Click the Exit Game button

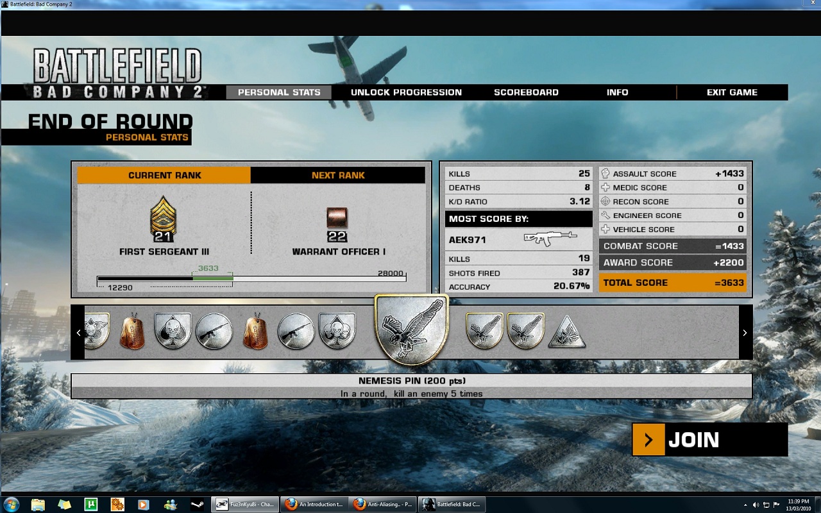click(732, 92)
